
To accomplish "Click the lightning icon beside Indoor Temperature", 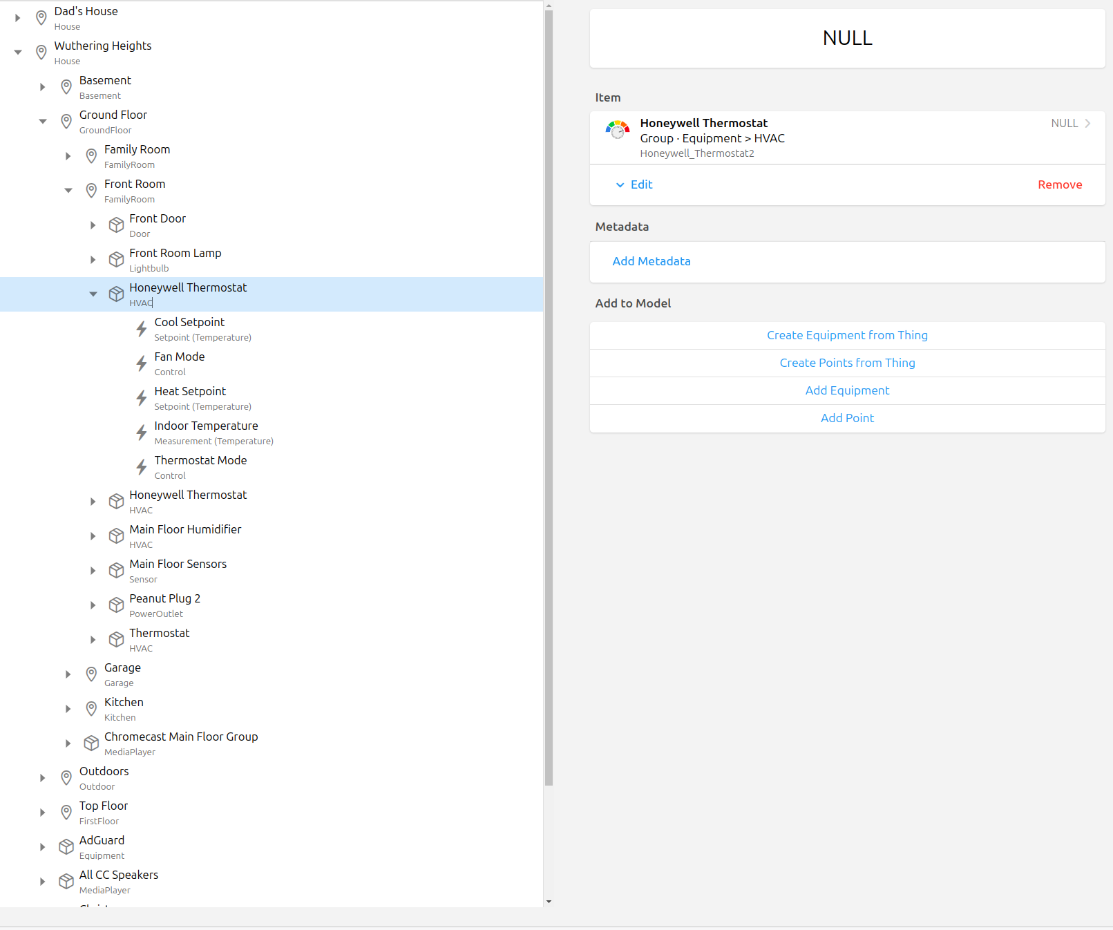I will pyautogui.click(x=142, y=433).
